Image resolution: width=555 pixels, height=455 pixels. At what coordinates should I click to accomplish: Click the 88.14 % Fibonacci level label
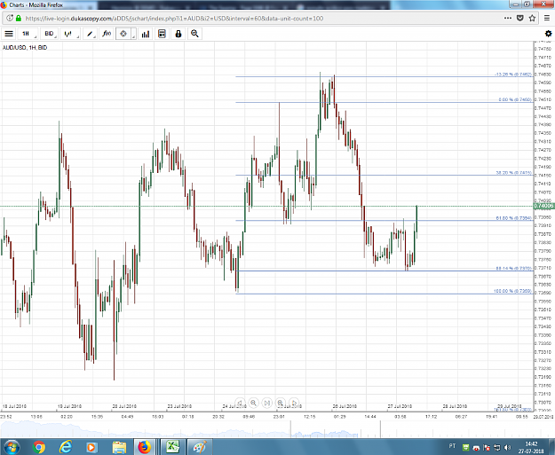click(513, 269)
